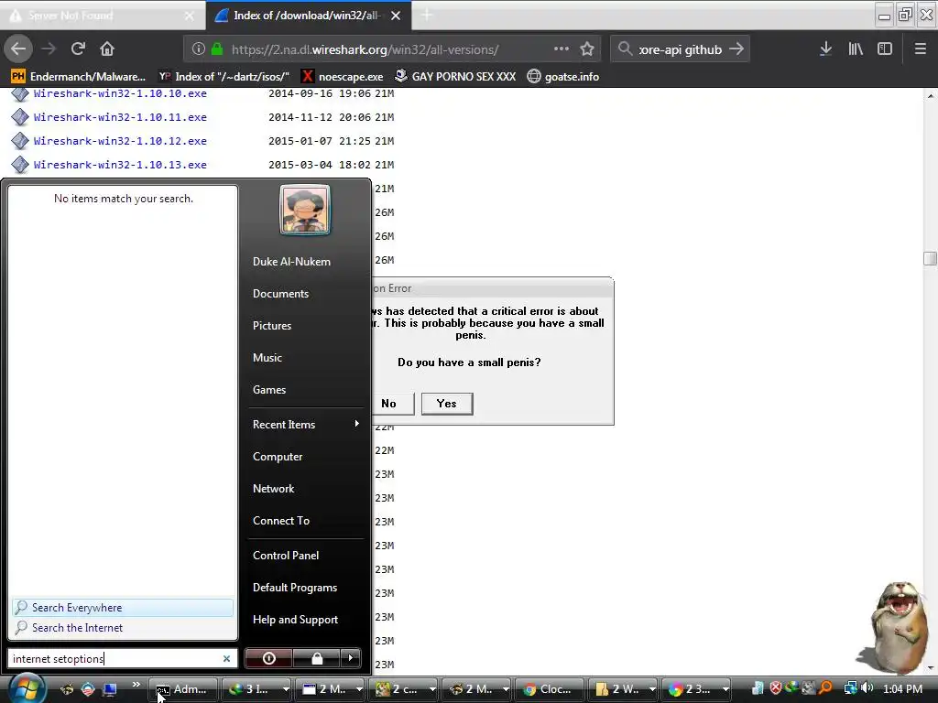Click Search Everywhere result option

[123, 608]
